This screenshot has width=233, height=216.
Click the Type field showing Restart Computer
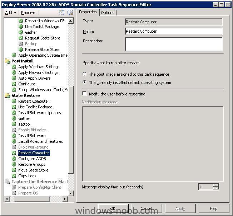[174, 22]
